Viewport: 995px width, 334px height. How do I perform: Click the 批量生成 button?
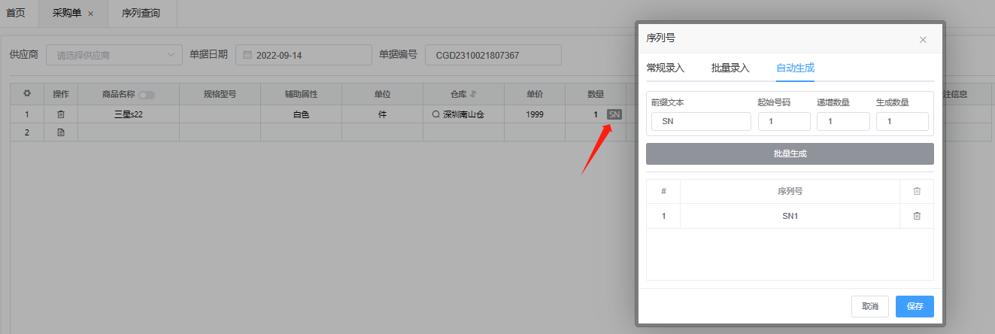(x=790, y=153)
